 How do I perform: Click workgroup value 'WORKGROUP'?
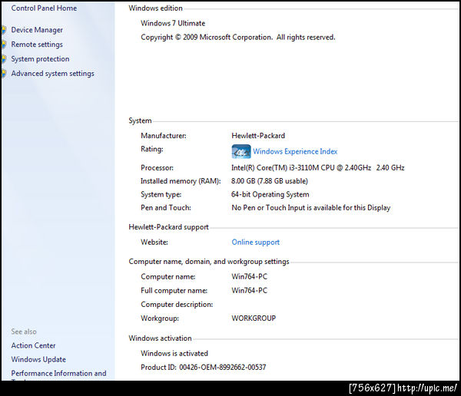pyautogui.click(x=254, y=318)
